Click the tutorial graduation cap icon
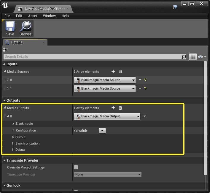210x193 pixels. tap(175, 7)
